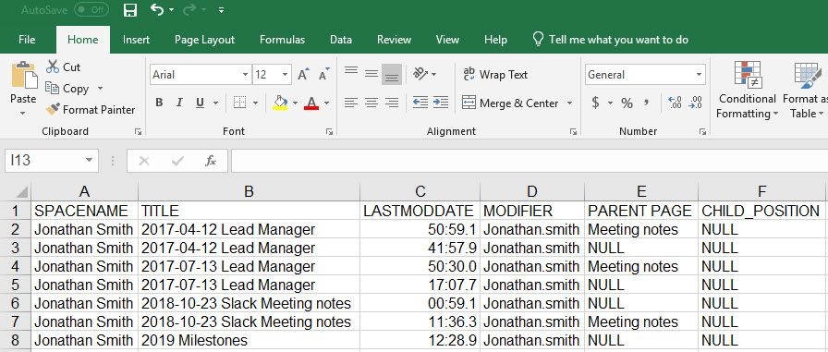The height and width of the screenshot is (352, 828).
Task: Switch to the Review tab
Action: click(394, 40)
